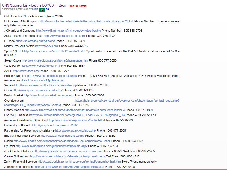Visit the astrazeneca-us.com link
The image size is (227, 170).
[x=65, y=36]
